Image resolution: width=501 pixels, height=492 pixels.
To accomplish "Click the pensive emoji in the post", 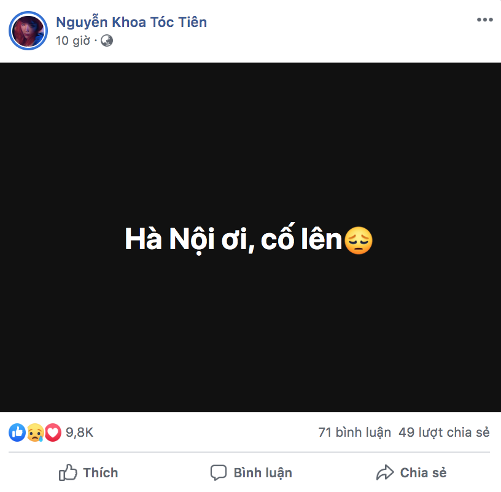I will (359, 240).
